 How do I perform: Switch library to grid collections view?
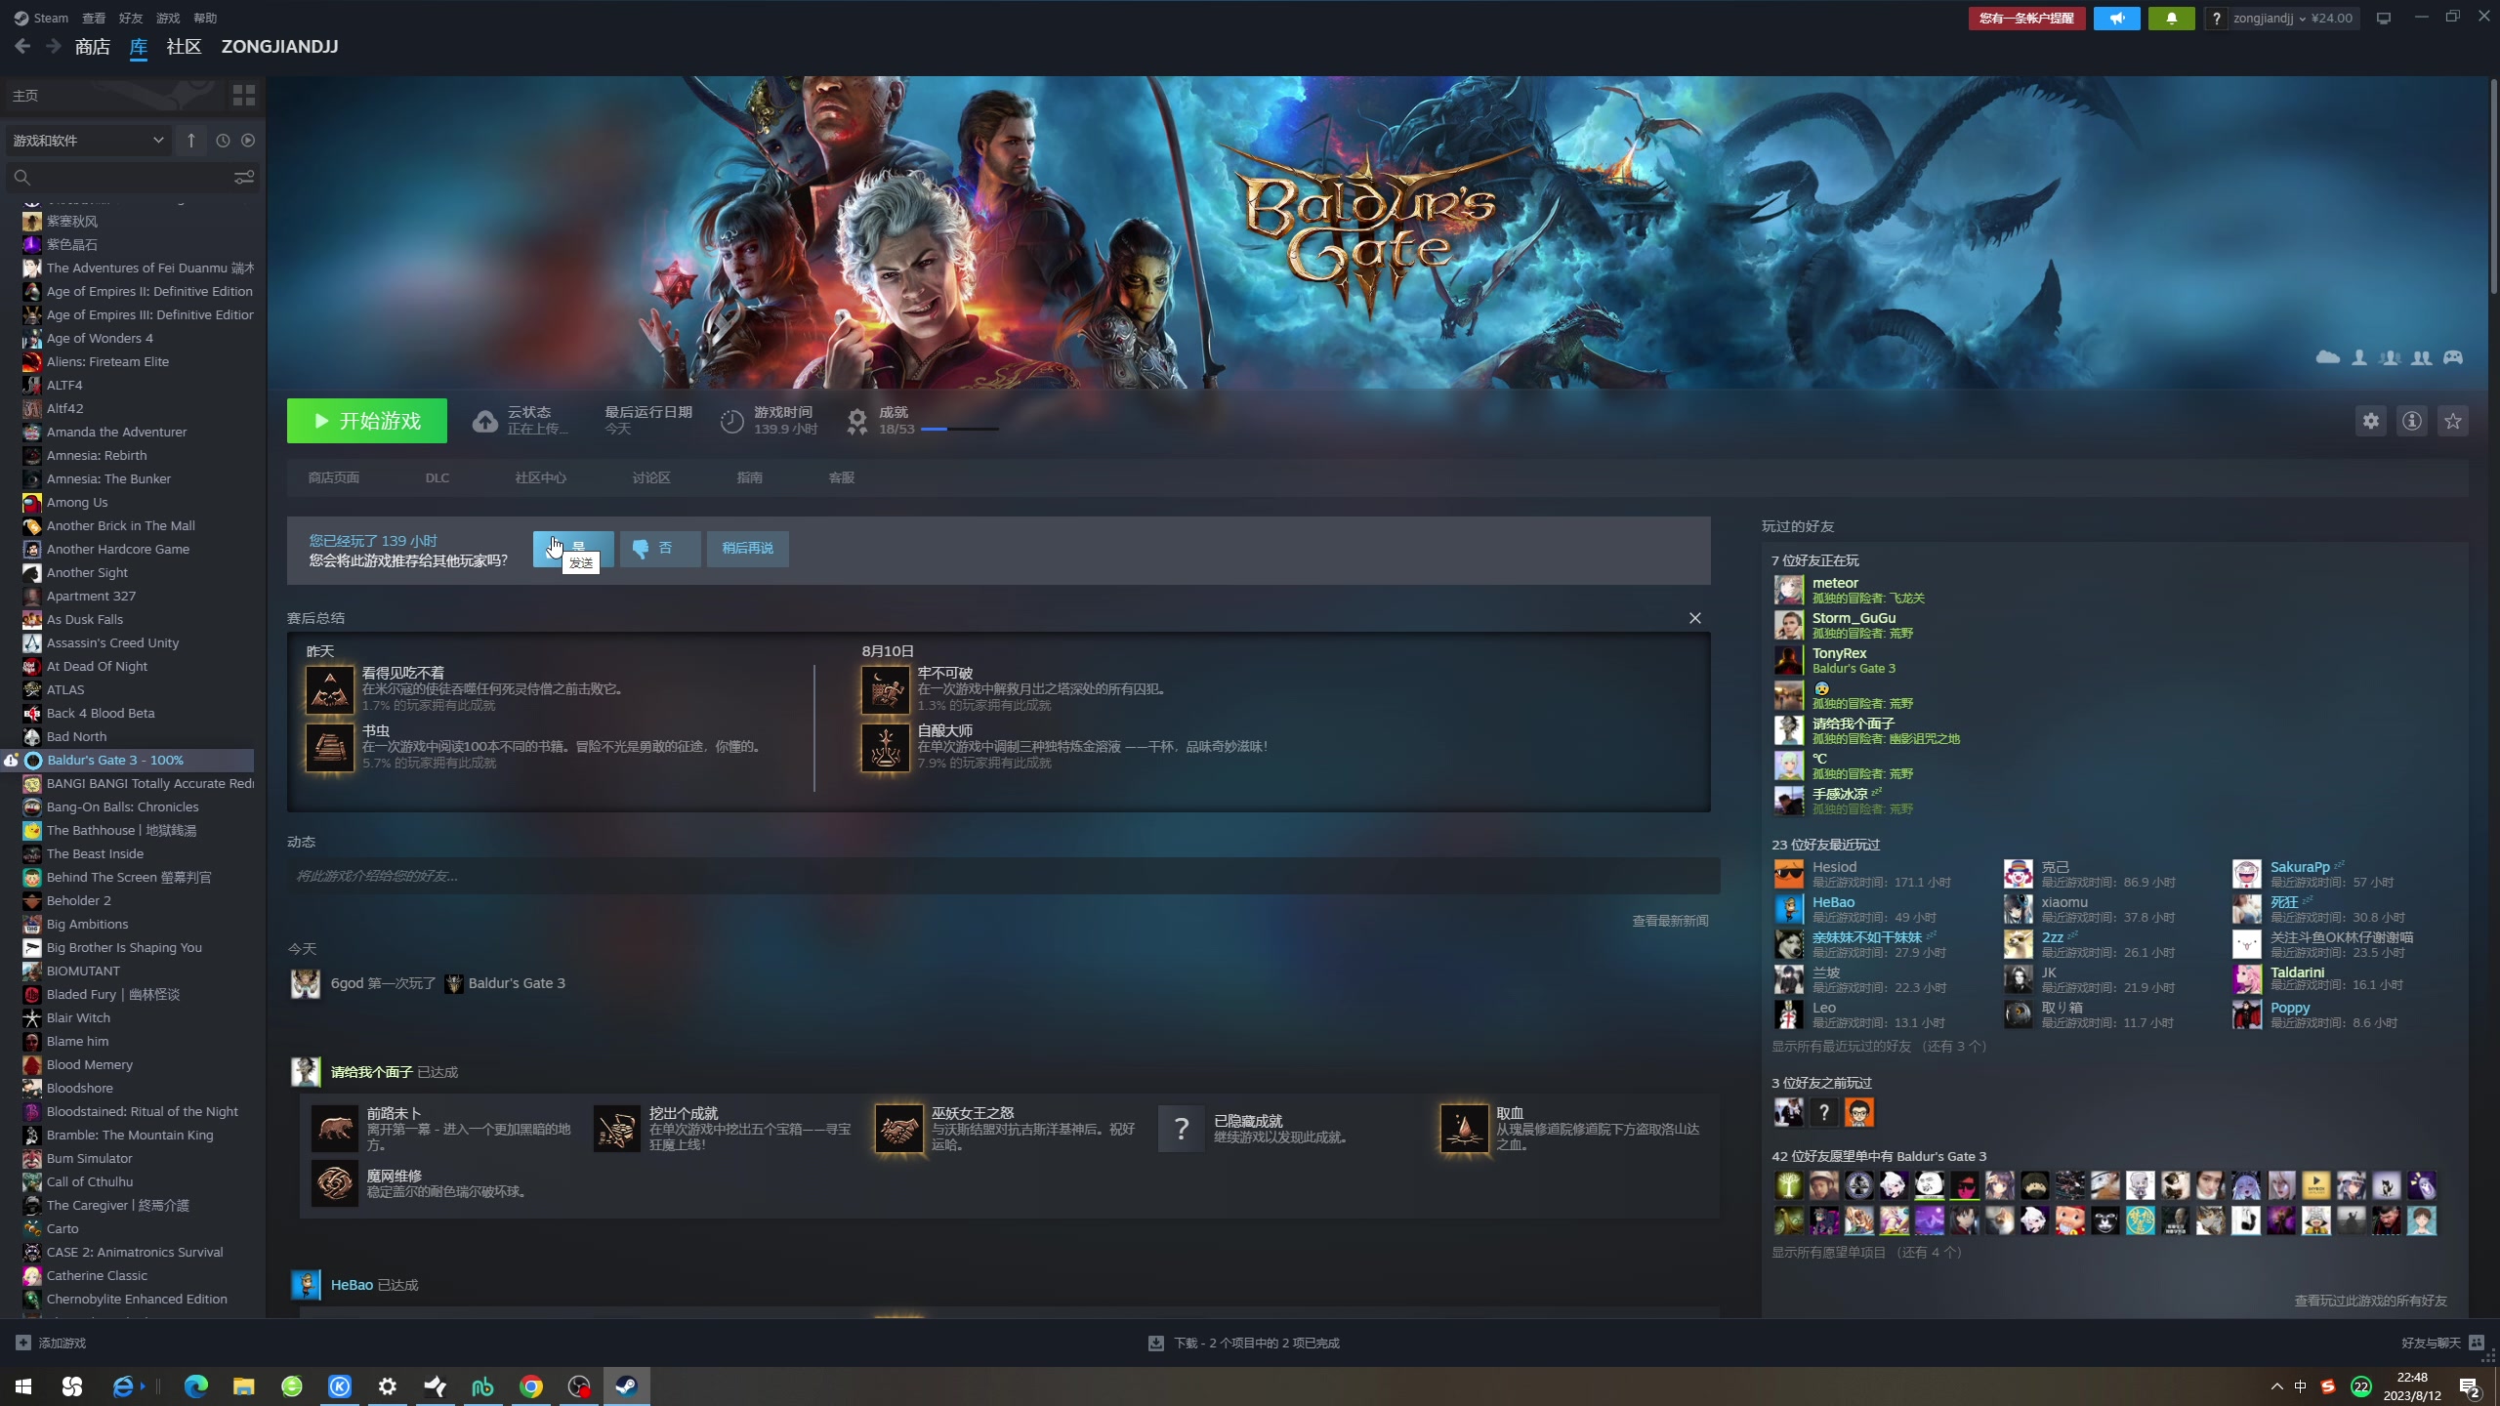(x=243, y=95)
